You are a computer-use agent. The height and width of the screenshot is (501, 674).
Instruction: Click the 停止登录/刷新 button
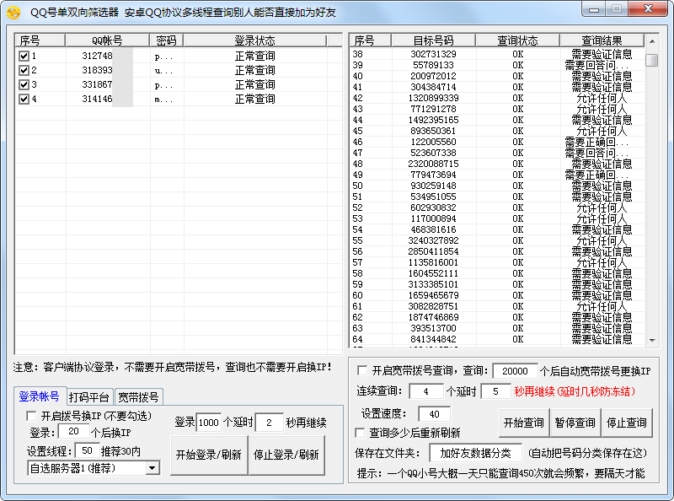point(286,455)
